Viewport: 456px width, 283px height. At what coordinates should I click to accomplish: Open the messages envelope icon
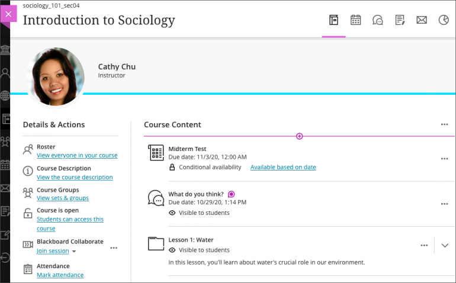[x=422, y=20]
